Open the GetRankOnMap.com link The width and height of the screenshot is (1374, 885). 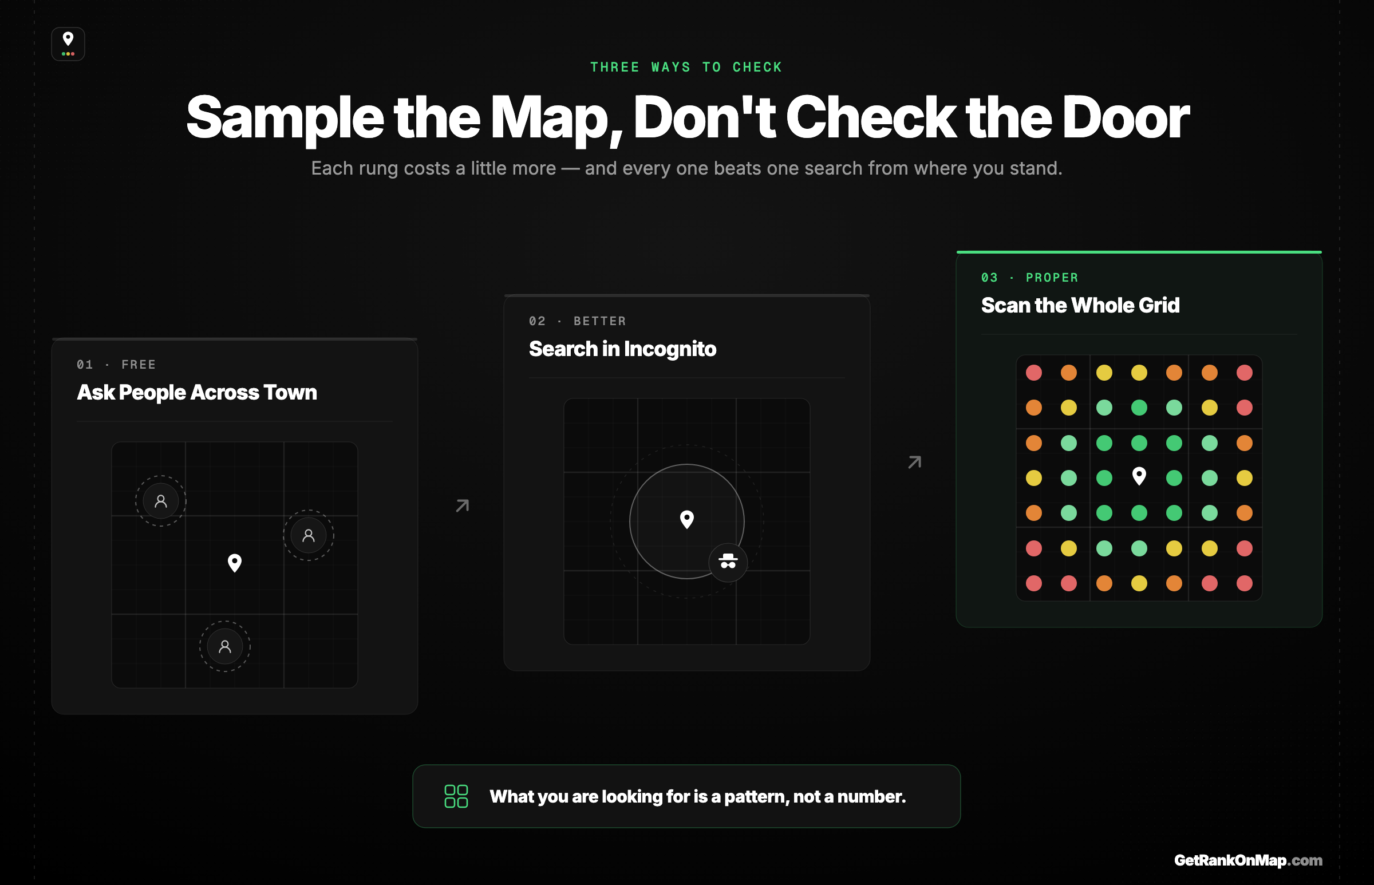tap(1248, 860)
